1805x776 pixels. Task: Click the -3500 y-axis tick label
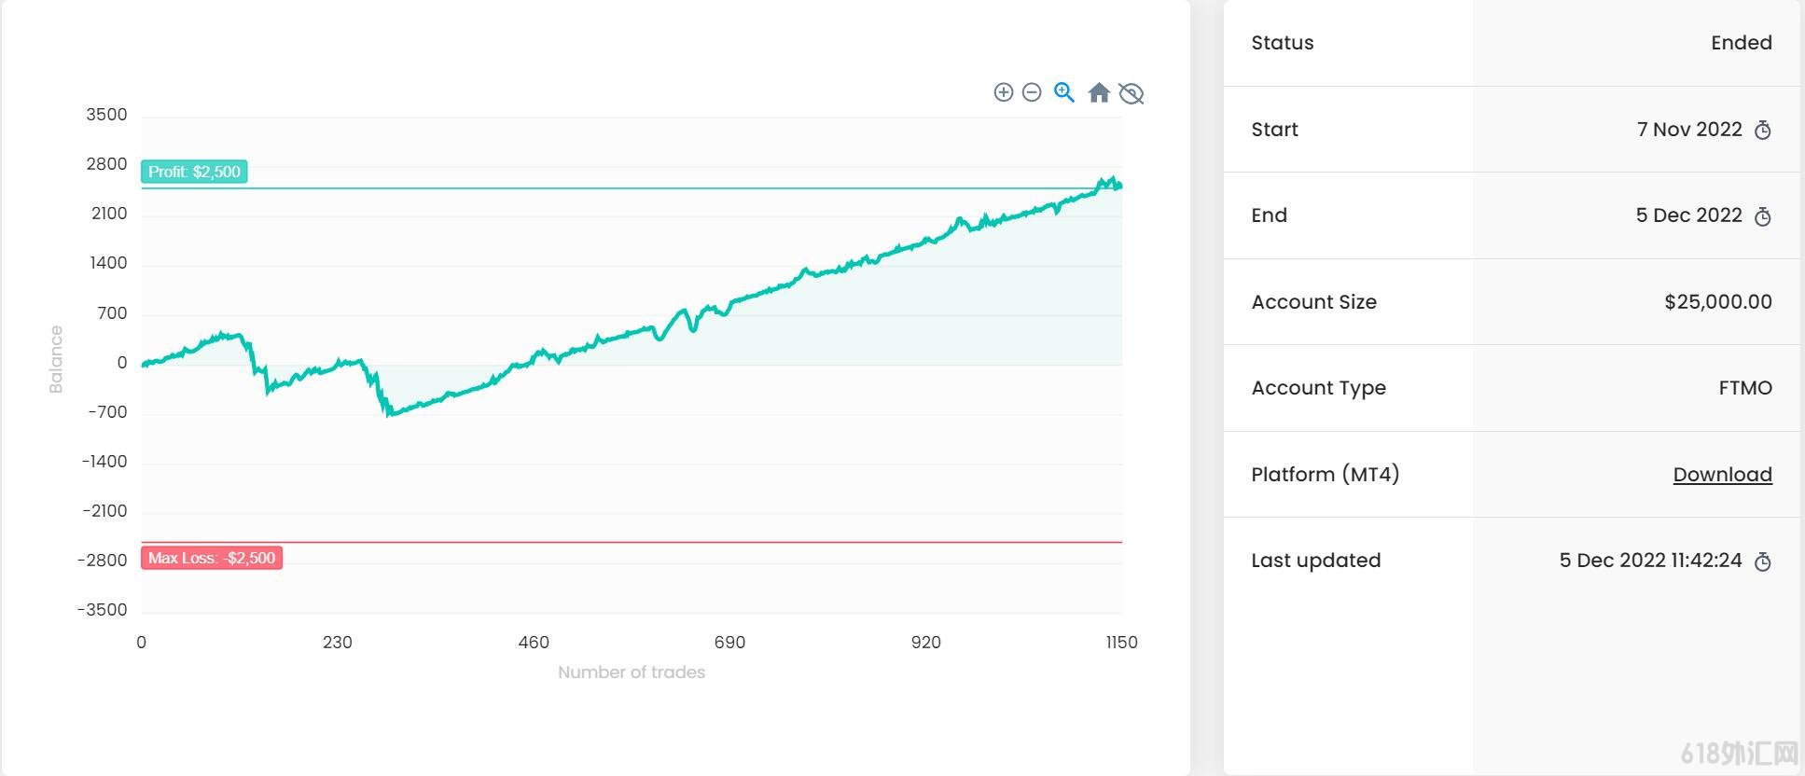point(103,610)
